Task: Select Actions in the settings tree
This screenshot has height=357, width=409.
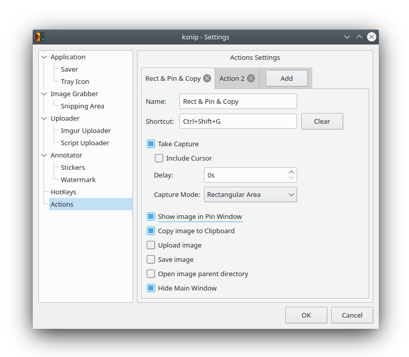Action: pyautogui.click(x=91, y=204)
